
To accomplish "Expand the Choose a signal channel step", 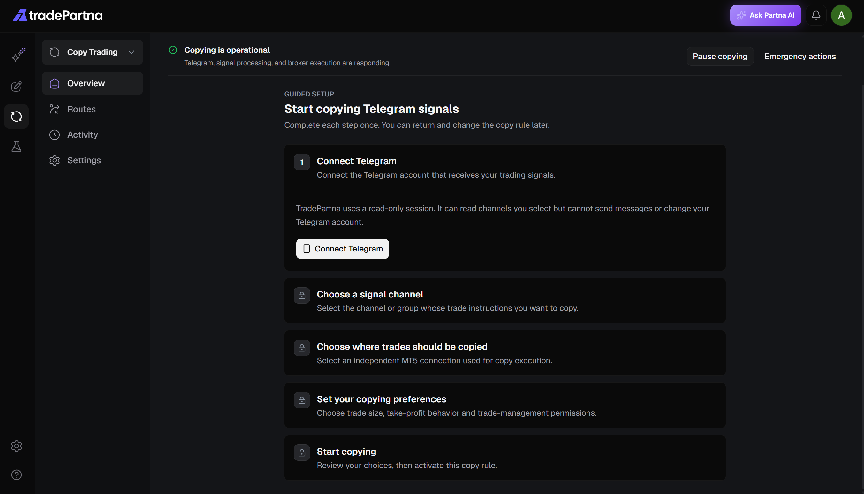I will pos(505,301).
